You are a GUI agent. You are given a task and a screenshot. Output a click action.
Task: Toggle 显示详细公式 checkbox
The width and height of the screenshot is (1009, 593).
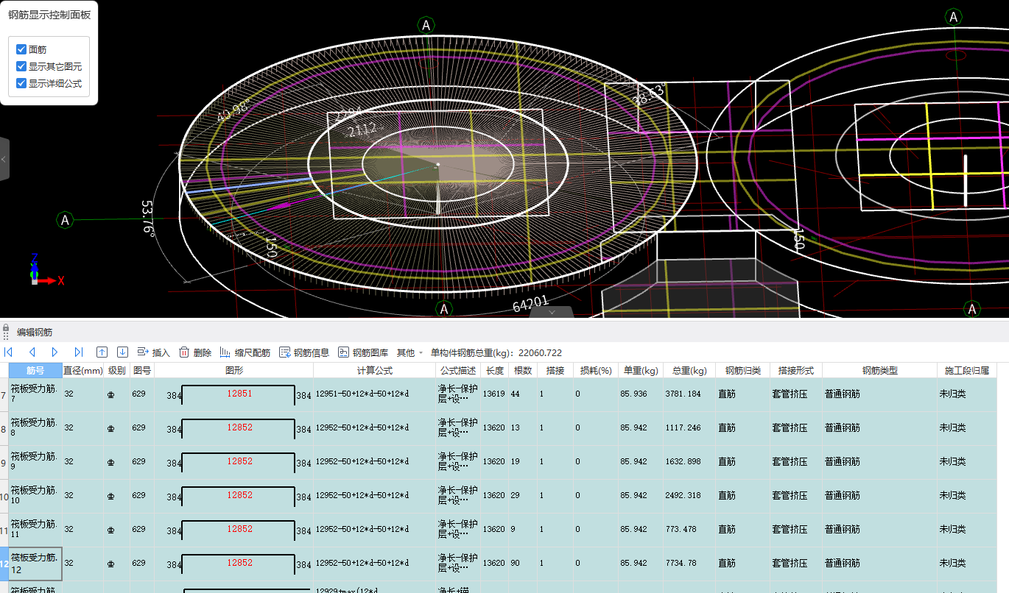click(21, 83)
